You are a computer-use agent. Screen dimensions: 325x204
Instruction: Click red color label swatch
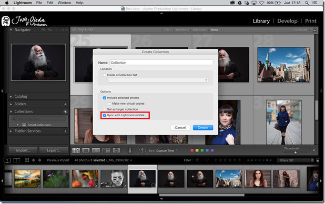tap(192, 150)
